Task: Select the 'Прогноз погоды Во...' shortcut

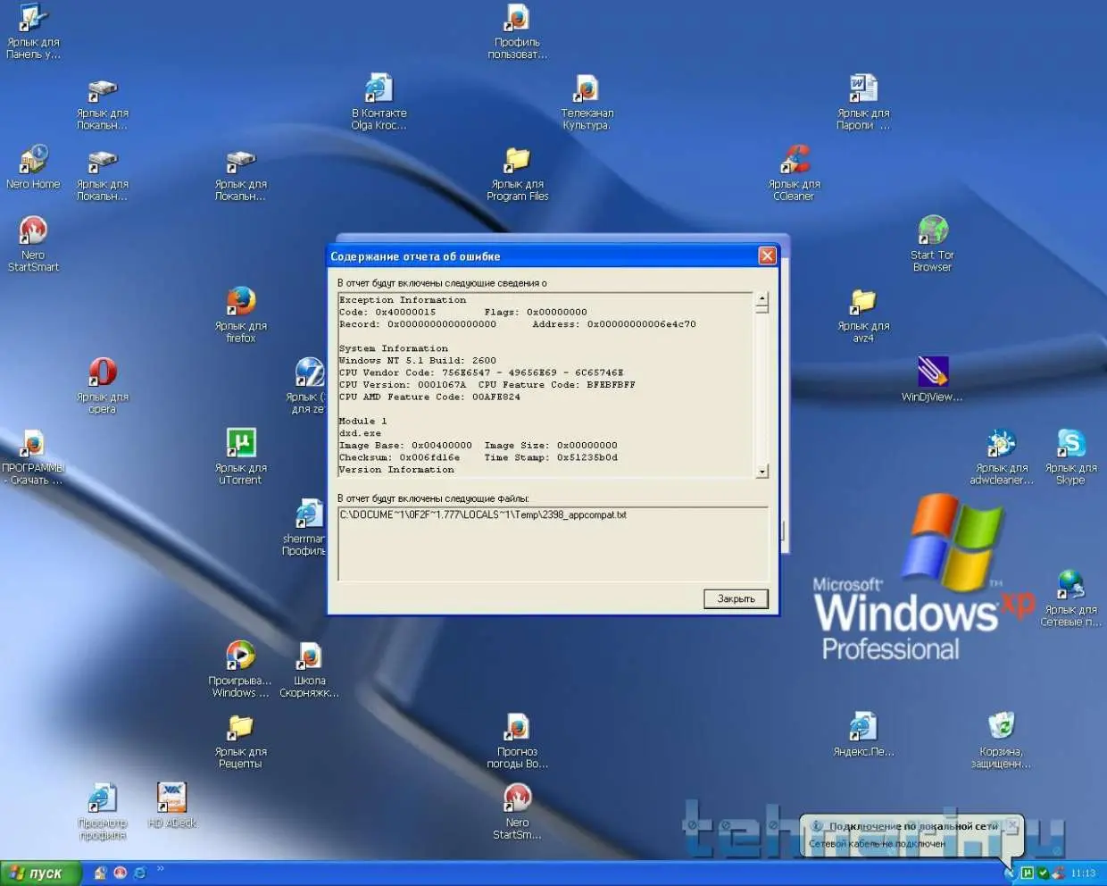Action: click(517, 740)
